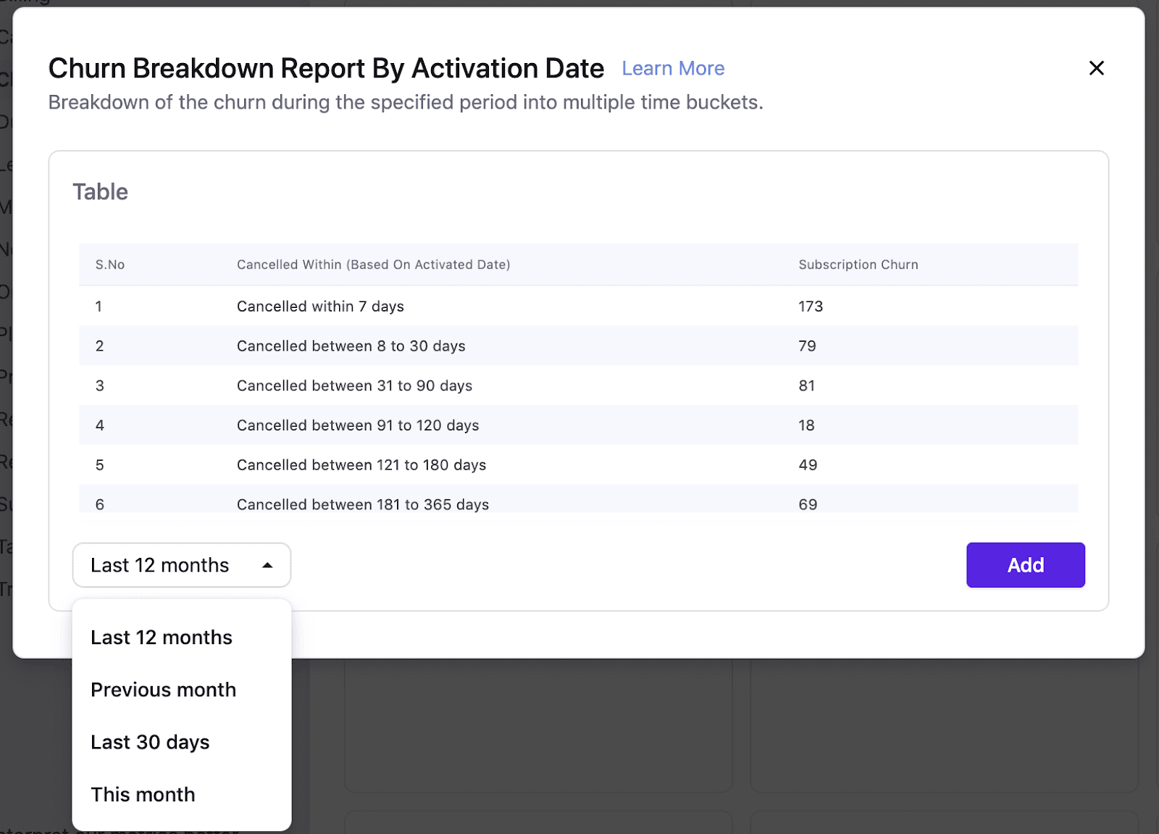Click the Cancelled between 31 to 90 days row
This screenshot has width=1159, height=834.
pos(354,386)
